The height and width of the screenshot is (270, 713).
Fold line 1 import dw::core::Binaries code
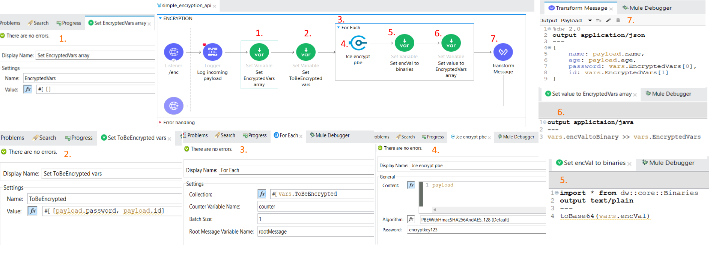[x=557, y=193]
